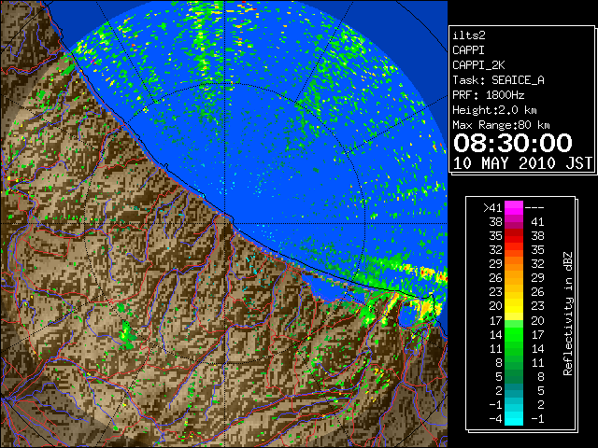Click the 'ilts2' radar name text
This screenshot has height=448, width=598.
click(x=469, y=35)
